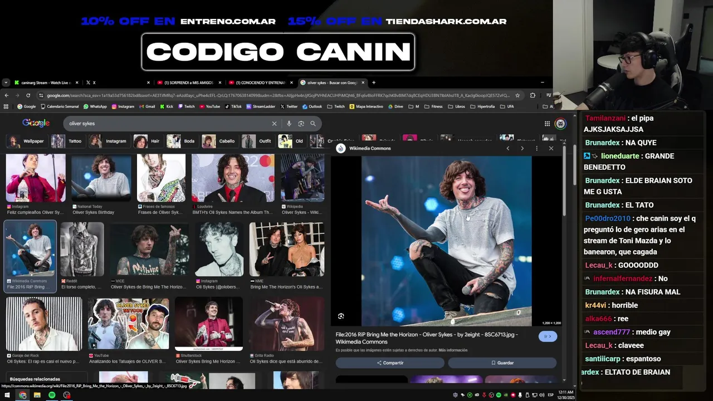Click the browser address bar URL
The height and width of the screenshot is (401, 713).
tap(277, 95)
